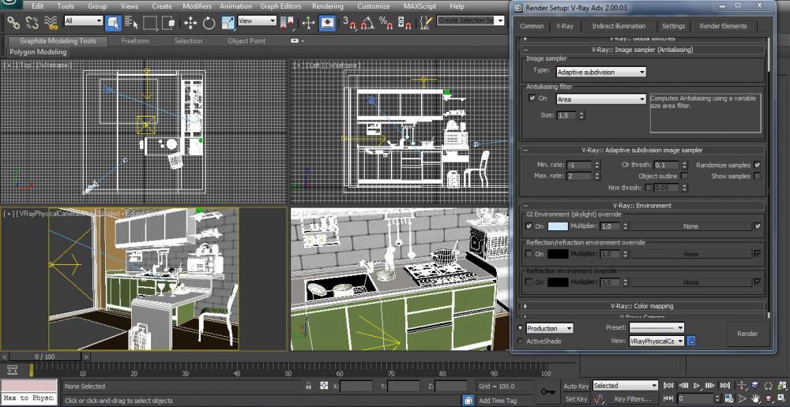Select the ActiveShade radio button
790x407 pixels.
pyautogui.click(x=521, y=341)
